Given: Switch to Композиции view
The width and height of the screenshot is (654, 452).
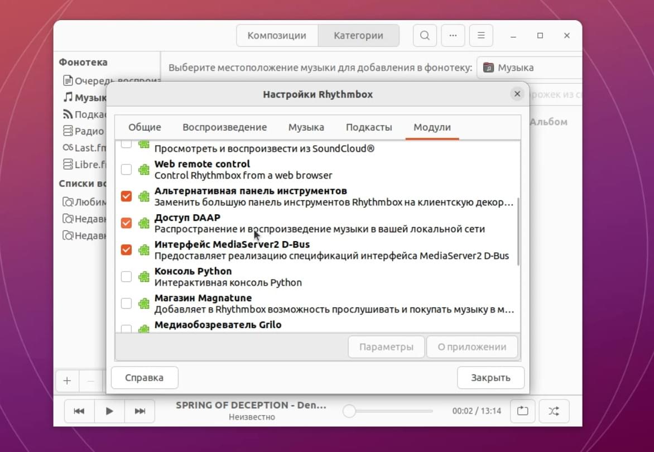Looking at the screenshot, I should [277, 36].
